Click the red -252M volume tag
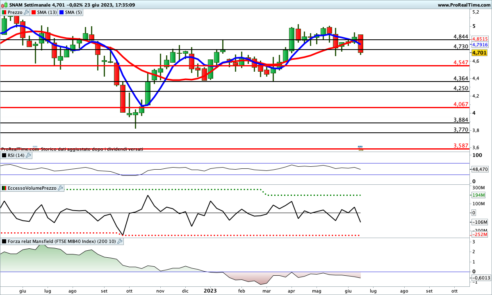This screenshot has height=295, width=492. pos(479,234)
